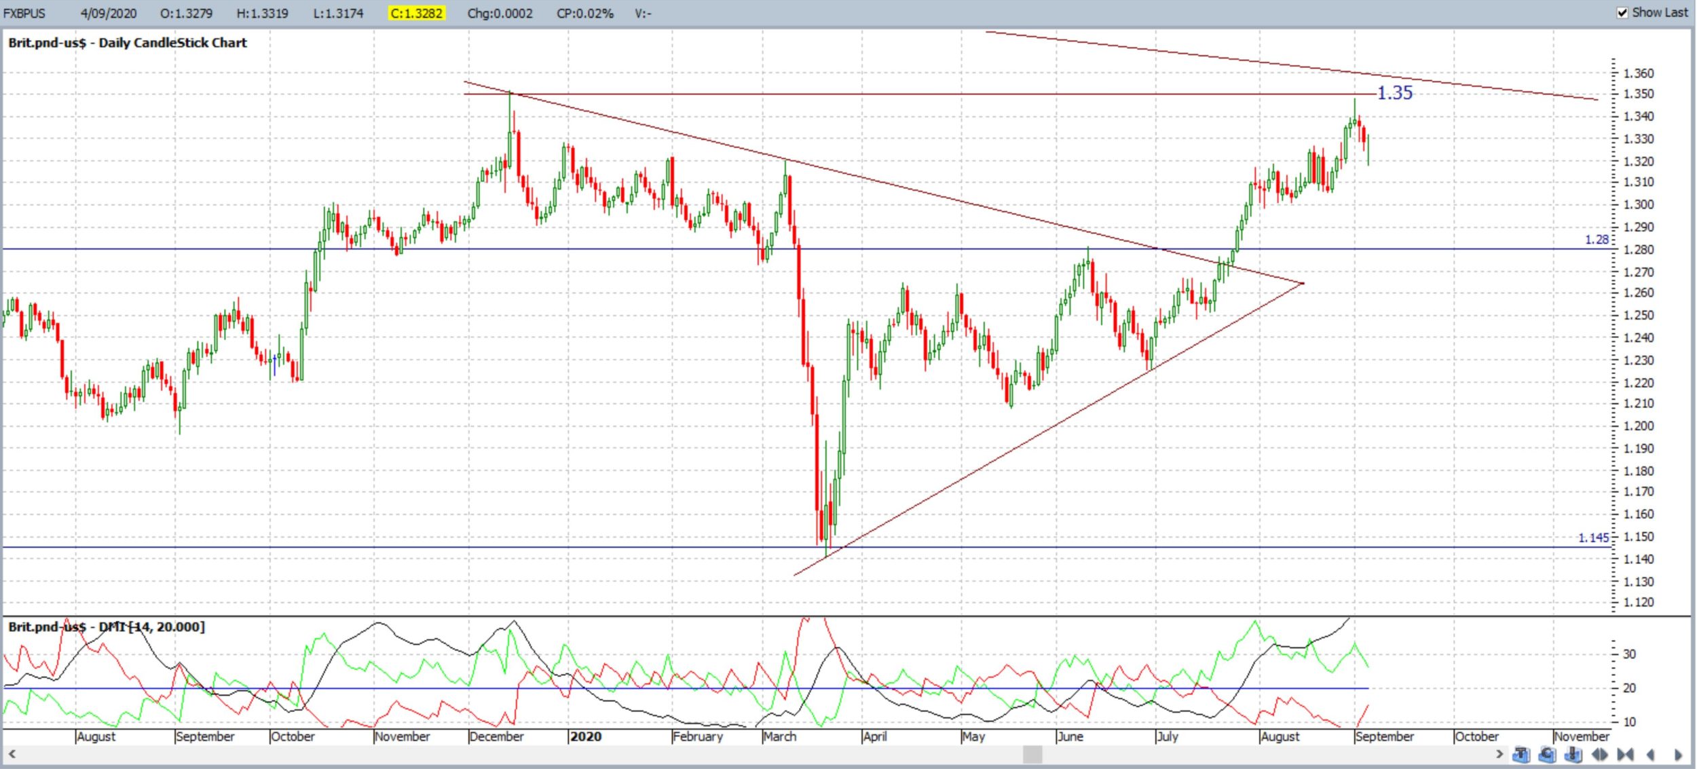Screen dimensions: 1697x769
Task: Click the single left arrow shift icon
Action: tap(1650, 755)
